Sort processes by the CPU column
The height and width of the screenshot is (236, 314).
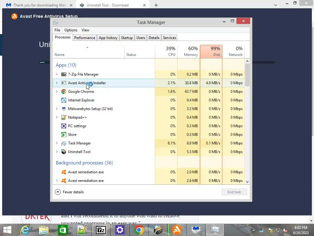point(166,52)
